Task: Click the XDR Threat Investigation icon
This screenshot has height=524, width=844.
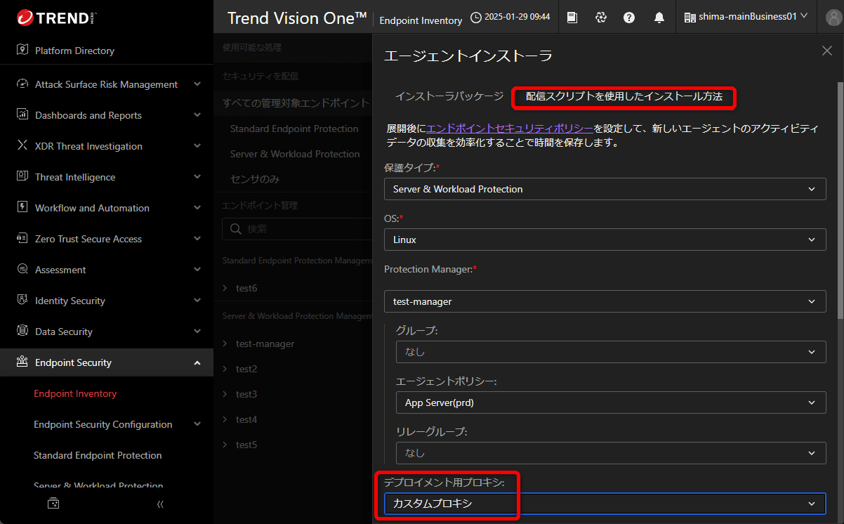Action: [22, 146]
